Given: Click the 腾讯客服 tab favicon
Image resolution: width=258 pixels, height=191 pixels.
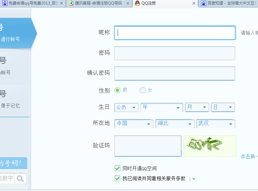Looking at the screenshot, I should click(x=71, y=3).
